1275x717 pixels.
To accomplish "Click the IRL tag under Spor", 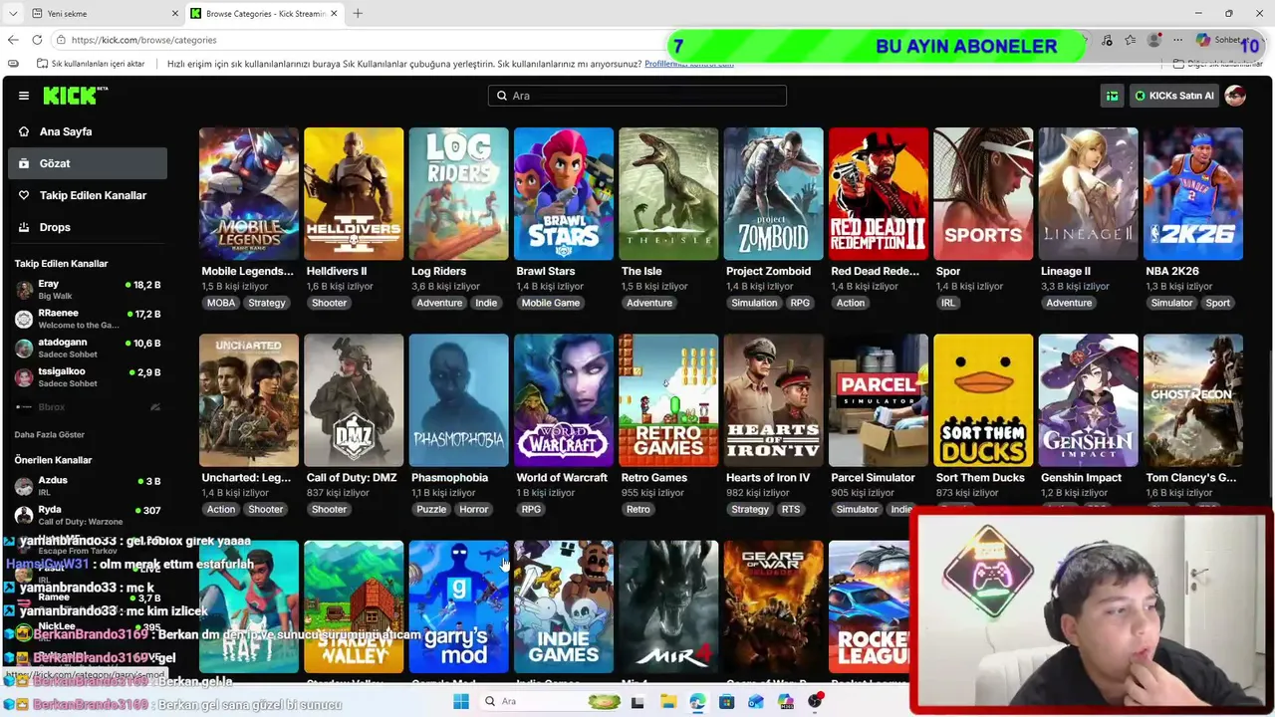I will (x=948, y=303).
